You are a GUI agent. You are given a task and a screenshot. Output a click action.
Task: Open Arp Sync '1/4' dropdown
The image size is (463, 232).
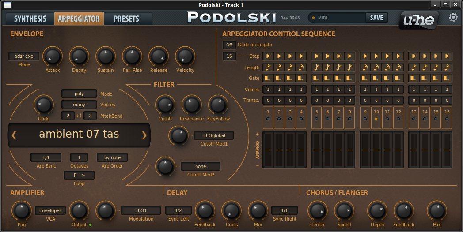click(46, 157)
